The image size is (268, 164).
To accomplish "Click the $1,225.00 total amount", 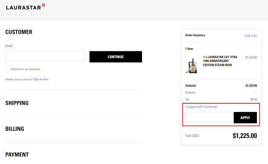I will pos(245,136).
